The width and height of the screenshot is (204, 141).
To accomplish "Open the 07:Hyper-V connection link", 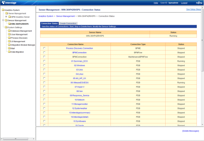I will tap(80, 87).
